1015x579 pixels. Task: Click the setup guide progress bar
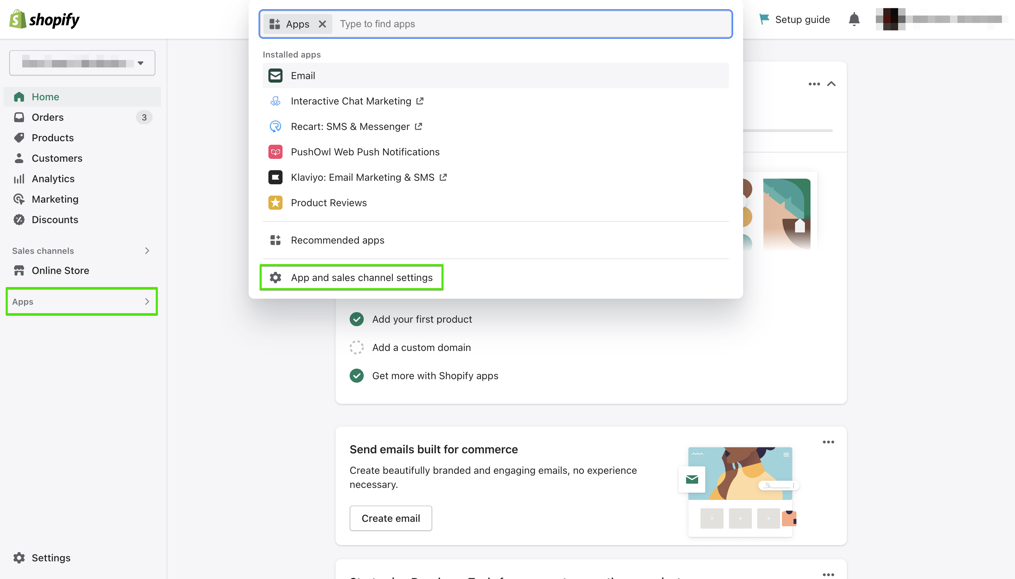point(788,130)
